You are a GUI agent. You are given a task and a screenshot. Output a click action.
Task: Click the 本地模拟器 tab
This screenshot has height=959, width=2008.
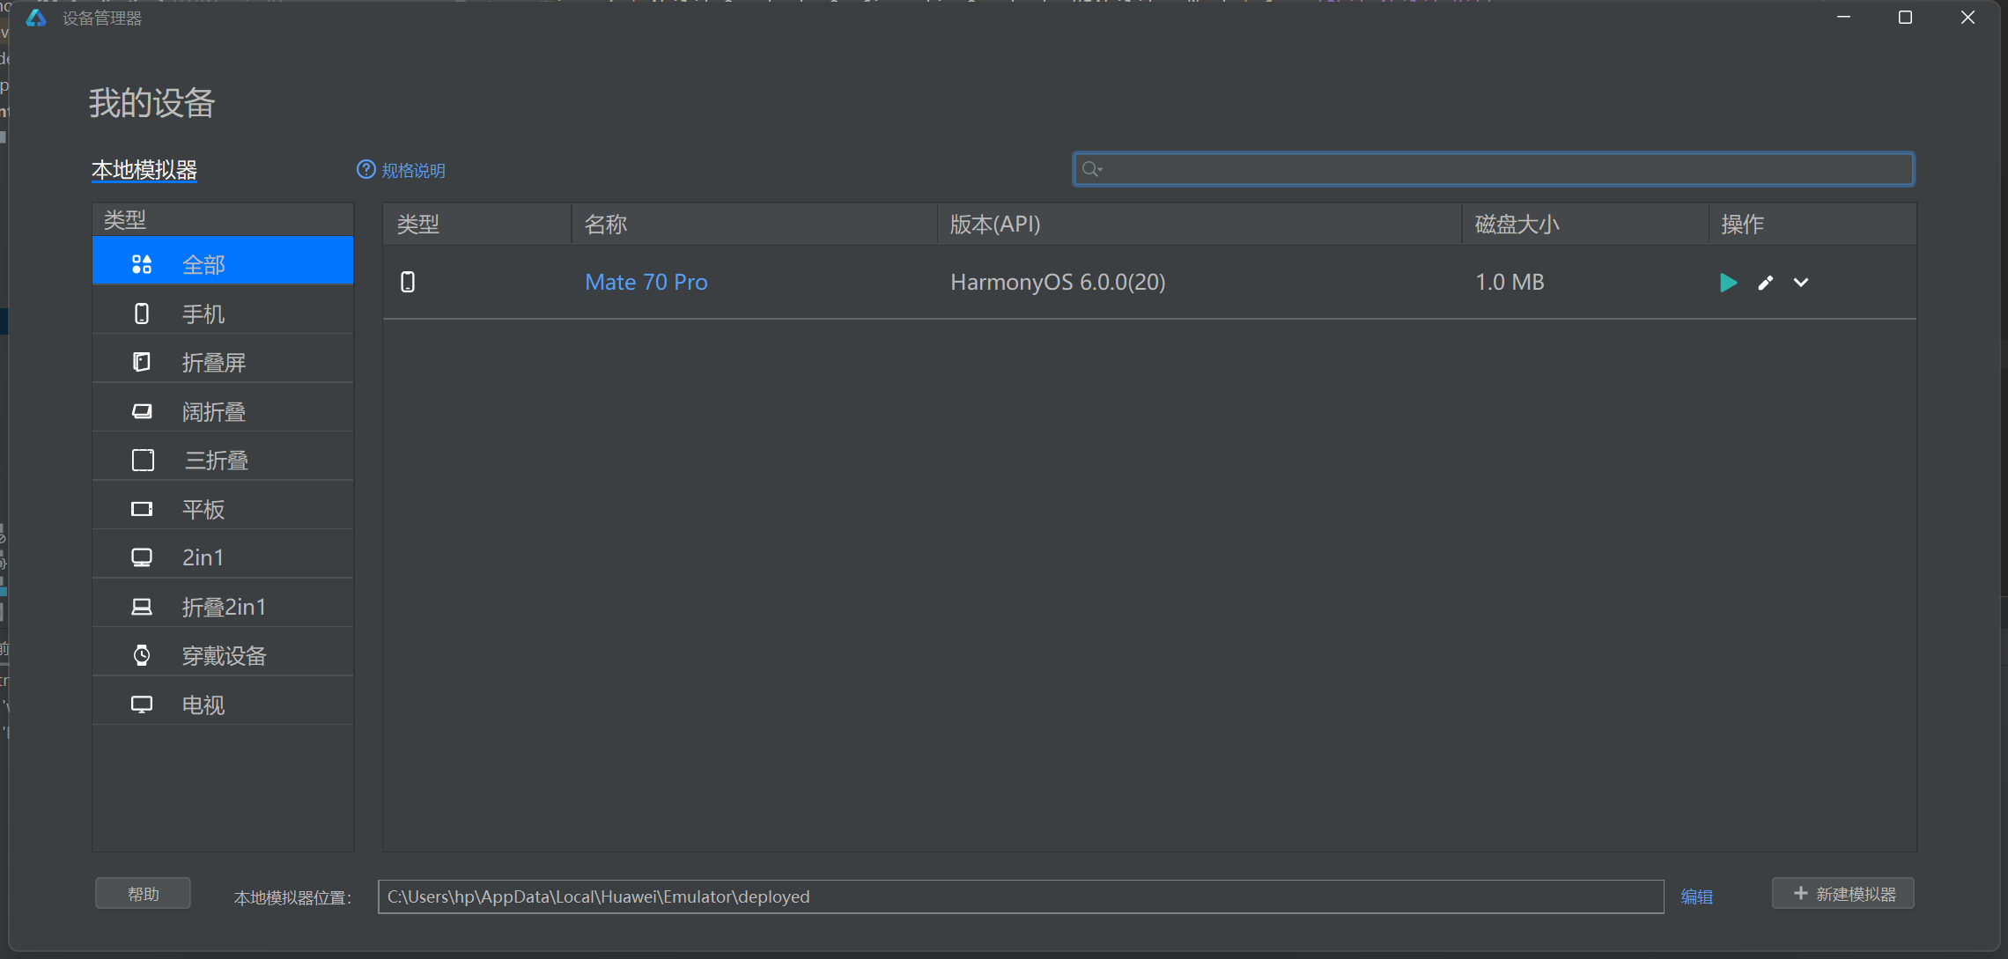coord(144,170)
